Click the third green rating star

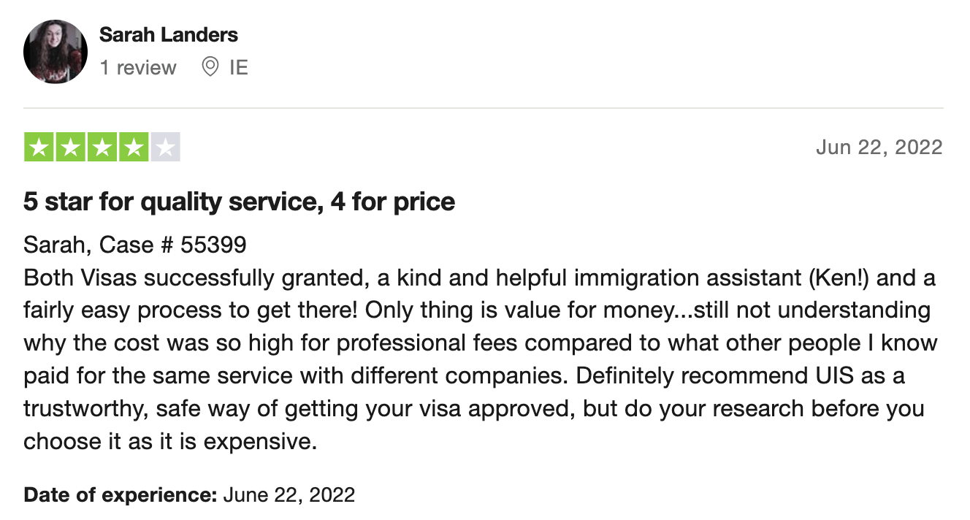click(102, 147)
